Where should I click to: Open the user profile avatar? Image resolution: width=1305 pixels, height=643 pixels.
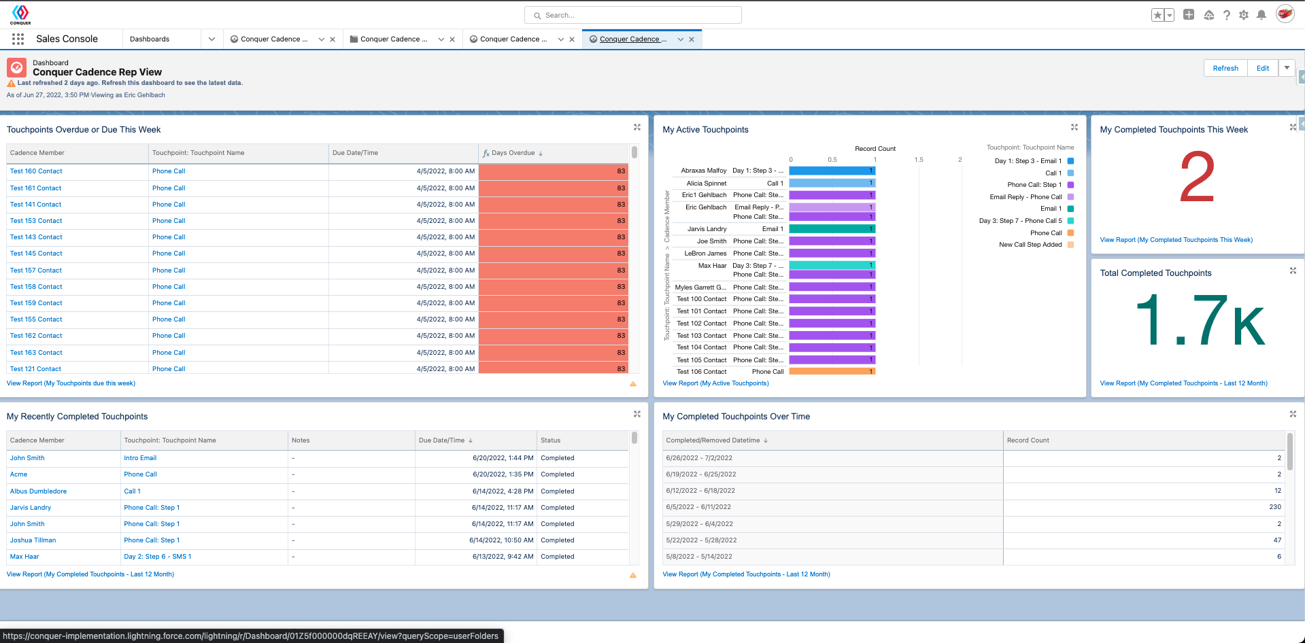[x=1285, y=14]
